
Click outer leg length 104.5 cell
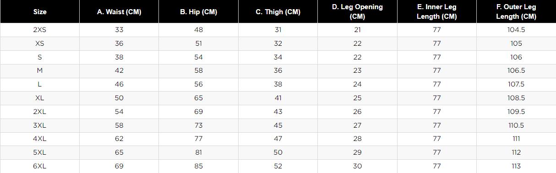516,30
